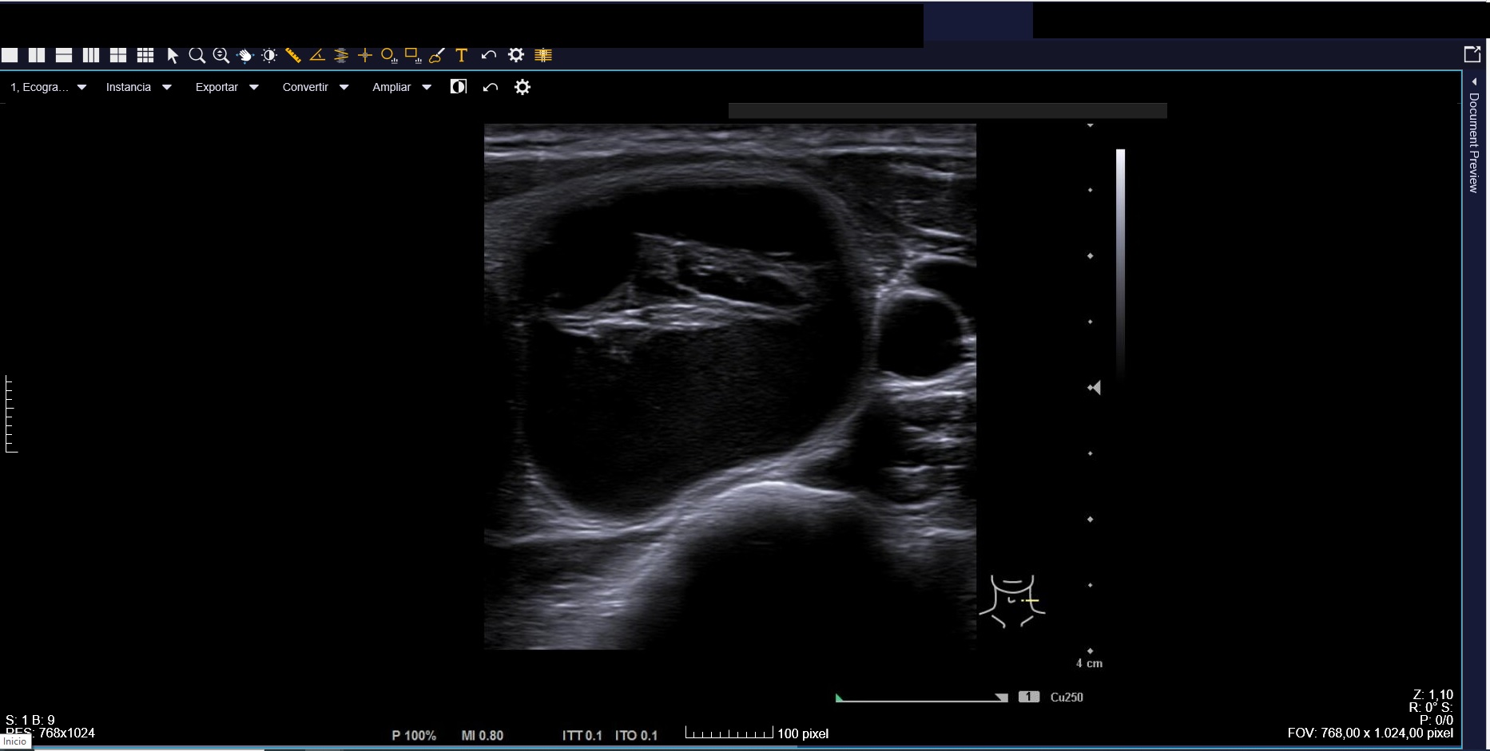Select the ruler measurement tool
This screenshot has height=751, width=1490.
(x=293, y=55)
